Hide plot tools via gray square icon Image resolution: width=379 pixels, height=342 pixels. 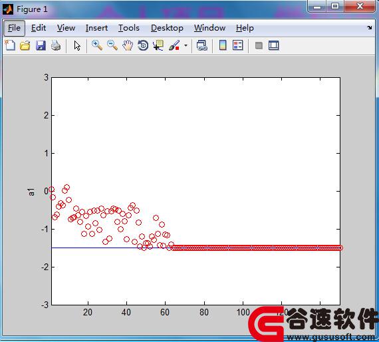tap(259, 45)
